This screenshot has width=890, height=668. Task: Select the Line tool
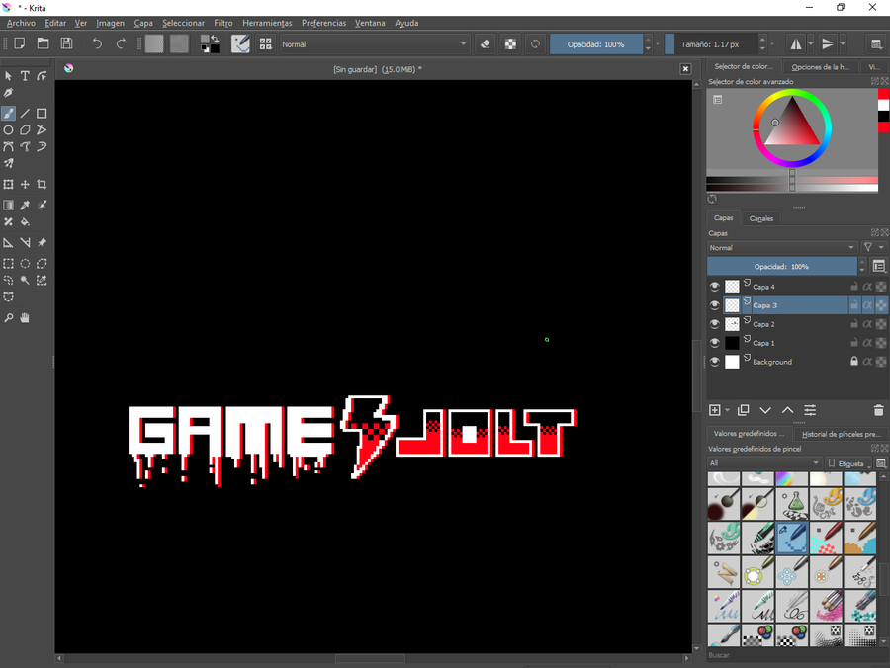click(x=25, y=114)
